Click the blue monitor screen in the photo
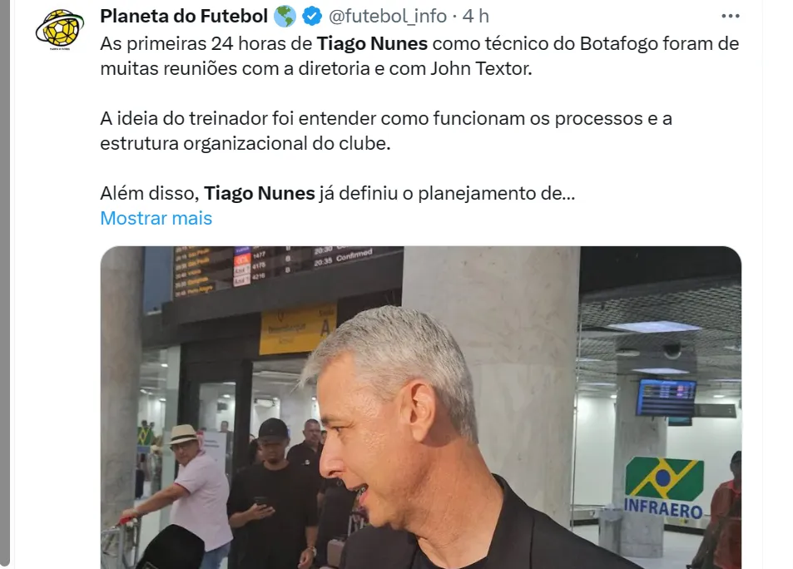 click(x=667, y=398)
